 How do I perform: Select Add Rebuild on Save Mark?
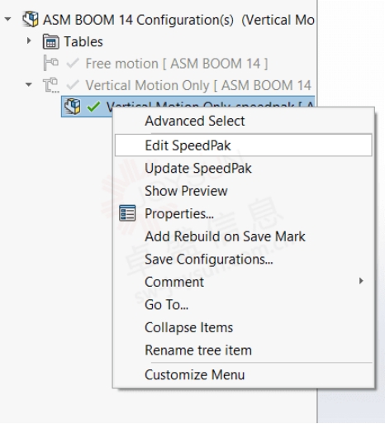click(x=225, y=236)
